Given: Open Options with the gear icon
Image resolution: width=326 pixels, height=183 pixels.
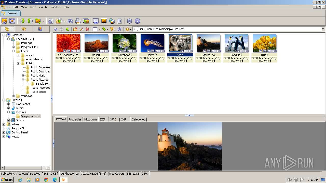Looking at the screenshot, I should coord(130,21).
